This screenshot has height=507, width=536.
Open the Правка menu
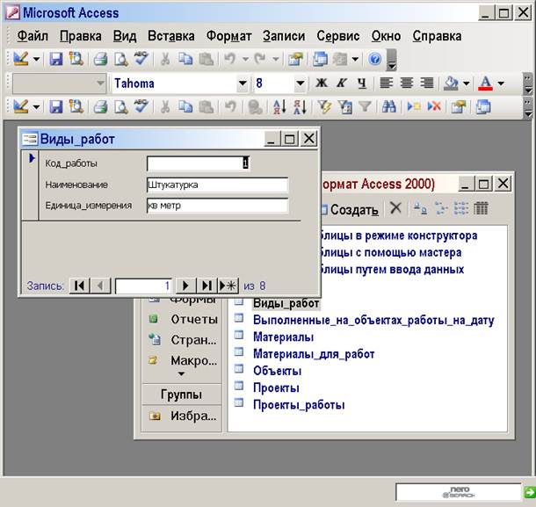[81, 36]
